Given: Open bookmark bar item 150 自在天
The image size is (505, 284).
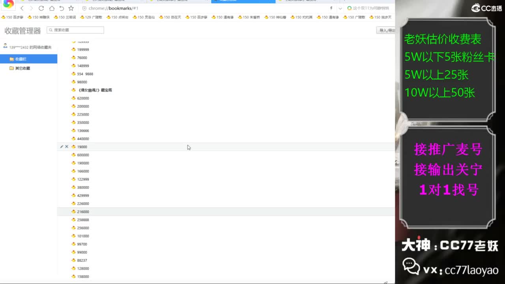Looking at the screenshot, I should click(x=170, y=17).
